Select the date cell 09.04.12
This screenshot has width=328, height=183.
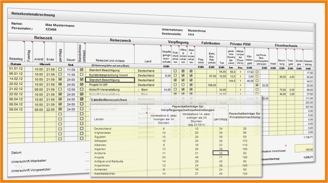pos(16,109)
